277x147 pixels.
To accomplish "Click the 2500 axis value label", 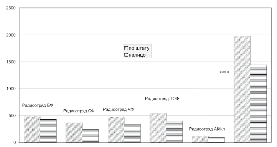I will click(x=11, y=8).
